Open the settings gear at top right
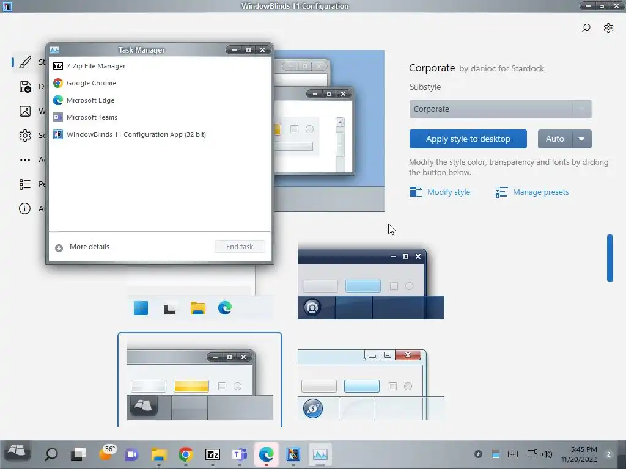The image size is (626, 469). pyautogui.click(x=608, y=28)
